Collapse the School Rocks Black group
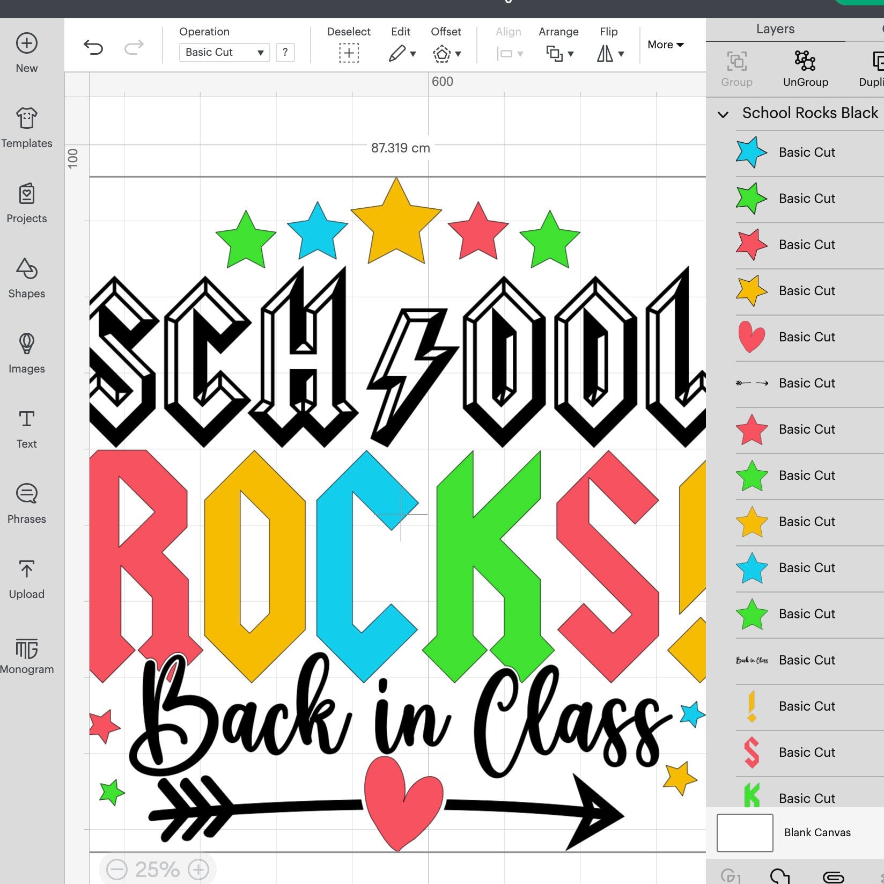The height and width of the screenshot is (884, 884). click(x=722, y=114)
